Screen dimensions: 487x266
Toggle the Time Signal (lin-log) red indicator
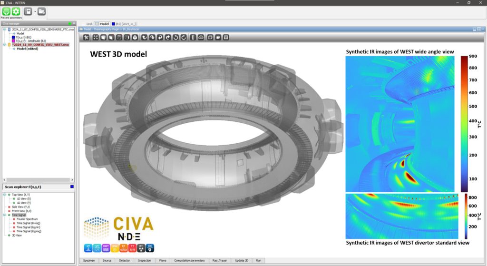pyautogui.click(x=14, y=223)
